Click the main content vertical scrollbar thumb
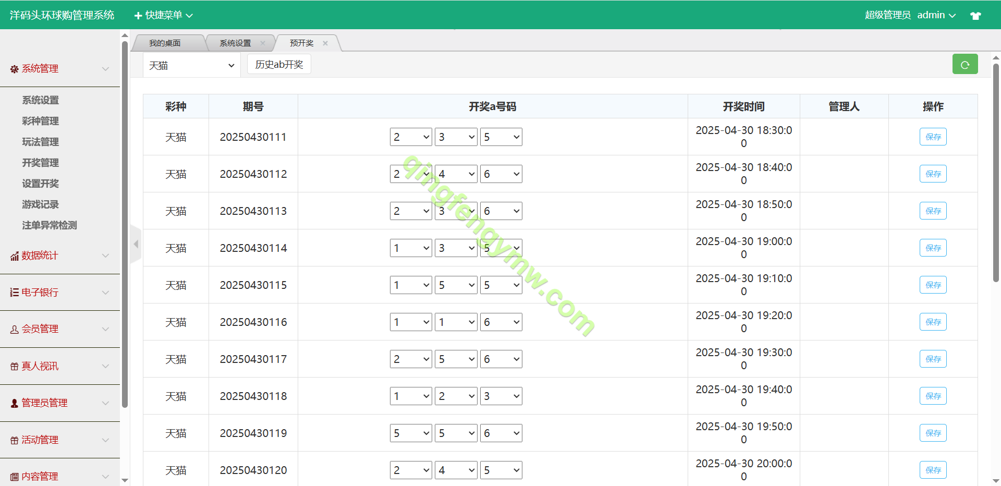Image resolution: width=1001 pixels, height=486 pixels. click(996, 172)
